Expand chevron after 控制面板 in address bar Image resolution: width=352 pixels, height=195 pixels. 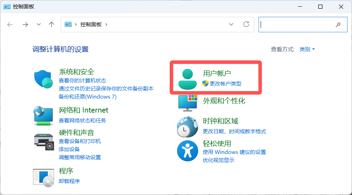(106, 25)
